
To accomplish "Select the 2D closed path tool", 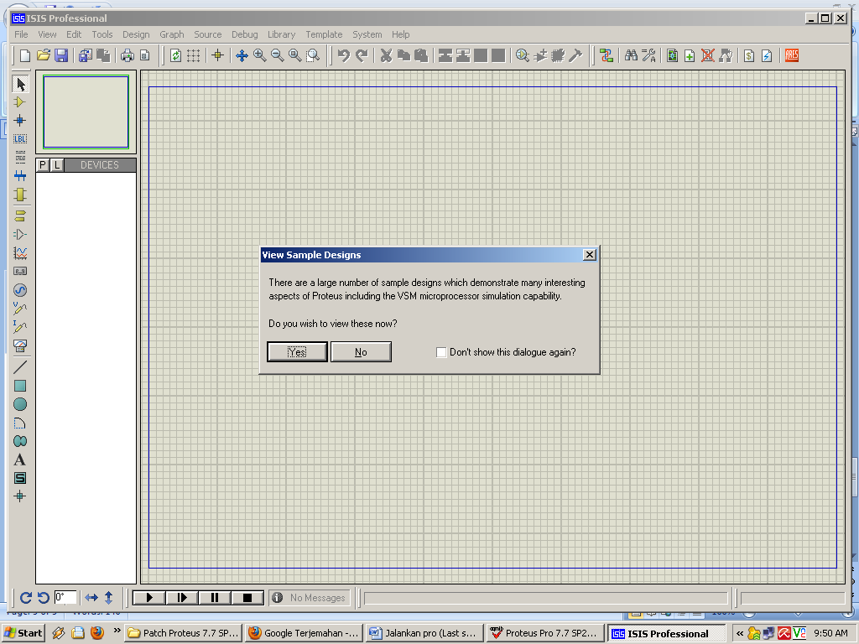I will [20, 441].
